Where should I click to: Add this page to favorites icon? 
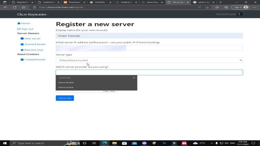[207, 7]
